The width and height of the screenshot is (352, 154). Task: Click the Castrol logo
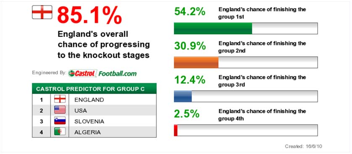coord(83,73)
